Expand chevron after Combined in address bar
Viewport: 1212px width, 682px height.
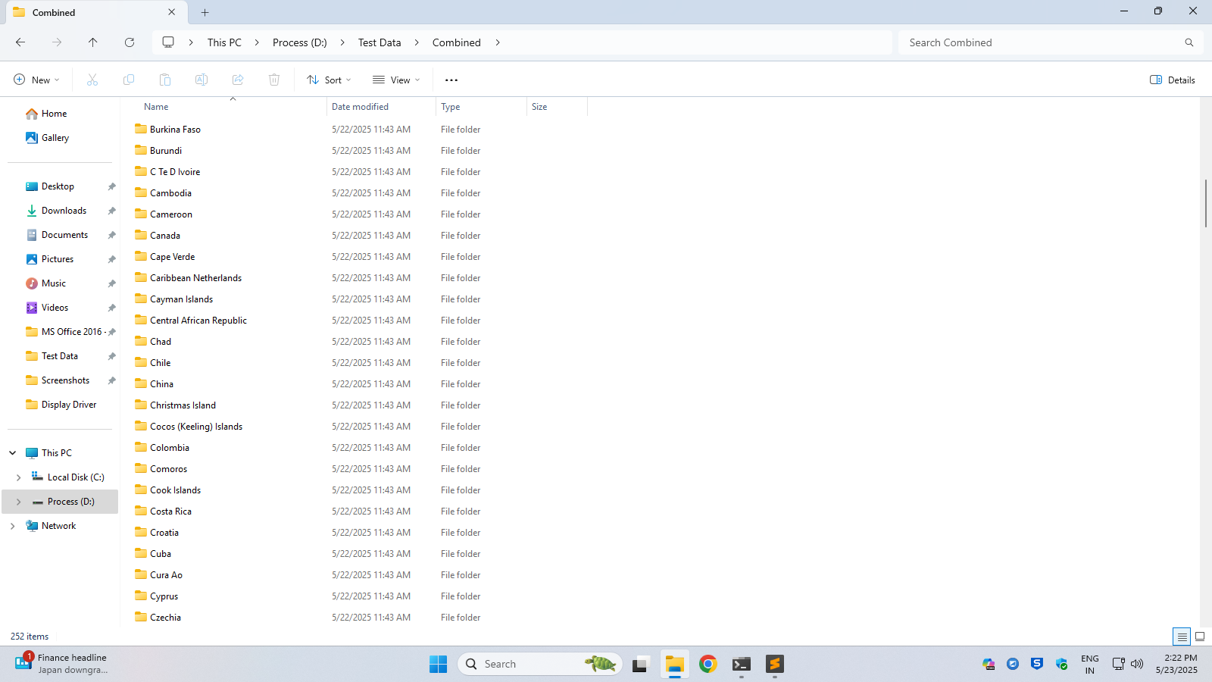(x=498, y=42)
